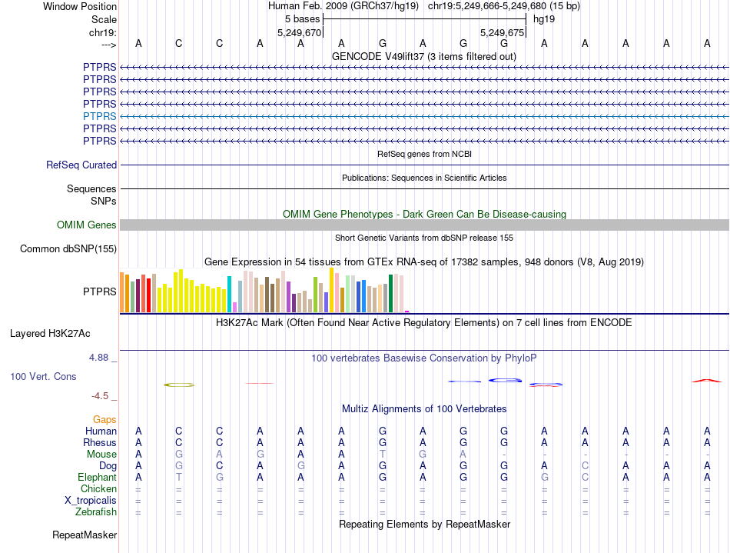The height and width of the screenshot is (553, 730).
Task: Click the H3K27Ac Mark ENCODE track title
Action: [423, 323]
